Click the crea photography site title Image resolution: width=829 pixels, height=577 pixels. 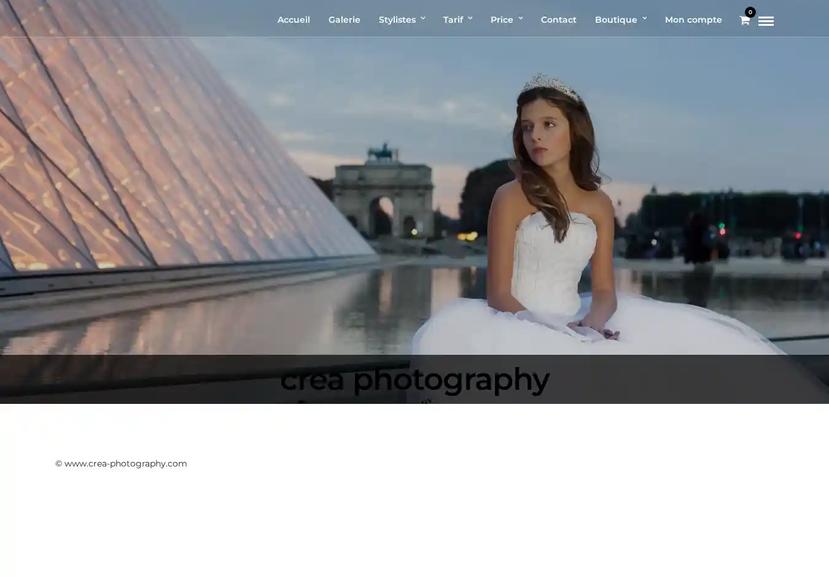414,379
